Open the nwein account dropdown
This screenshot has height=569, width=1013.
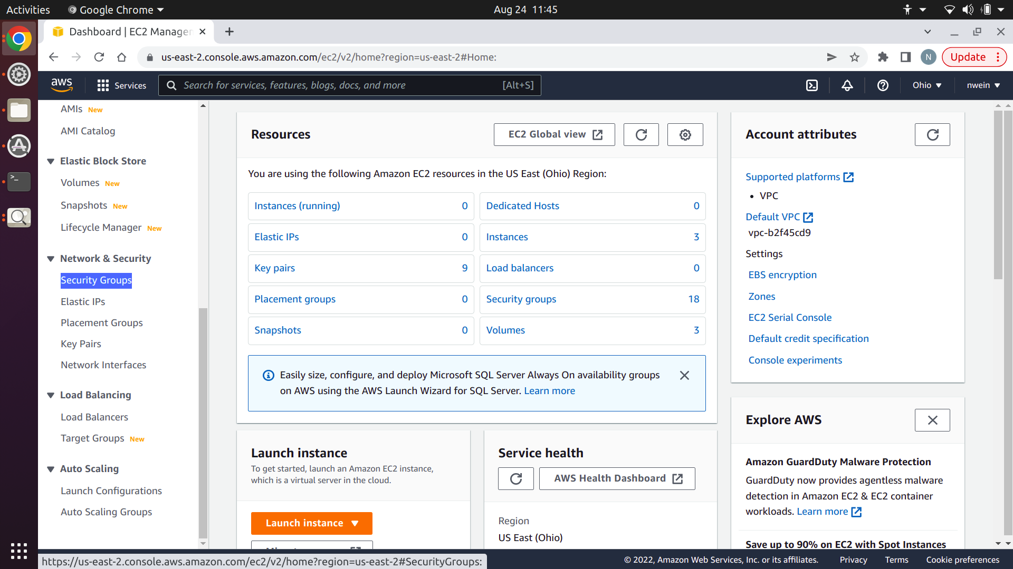983,85
